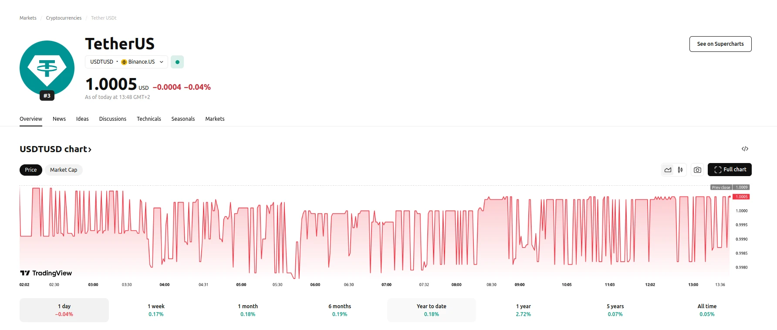Image resolution: width=777 pixels, height=330 pixels.
Task: Click the green market status indicator
Action: (177, 62)
